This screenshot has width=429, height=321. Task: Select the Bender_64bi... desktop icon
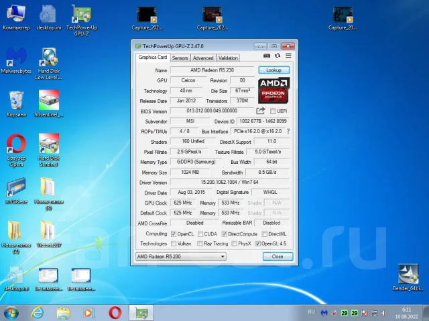click(408, 278)
